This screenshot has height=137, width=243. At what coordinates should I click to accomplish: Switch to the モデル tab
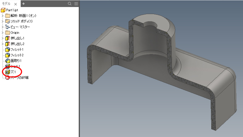(6, 4)
